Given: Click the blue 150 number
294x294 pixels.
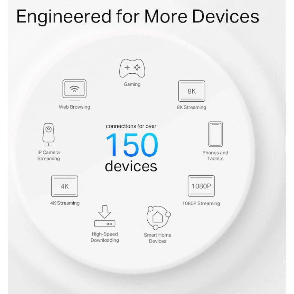Looking at the screenshot, I should 132,145.
